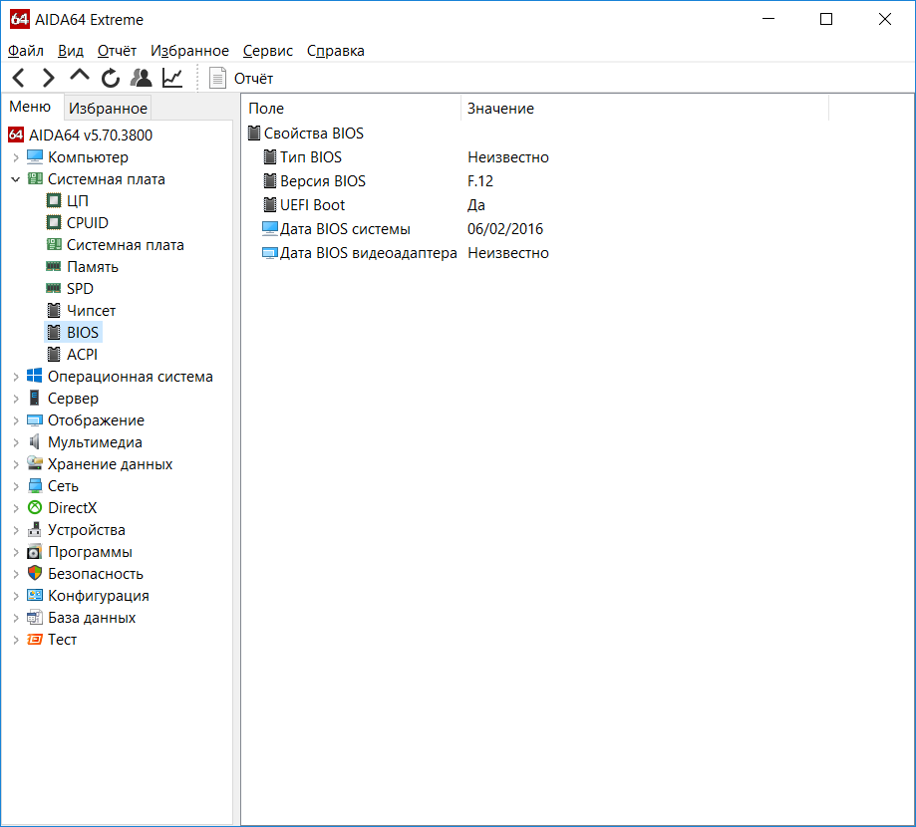Select the Сеть category label
Viewport: 916px width, 827px height.
(63, 486)
